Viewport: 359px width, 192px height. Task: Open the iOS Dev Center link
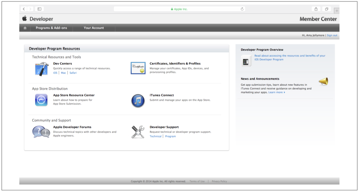[x=55, y=73]
